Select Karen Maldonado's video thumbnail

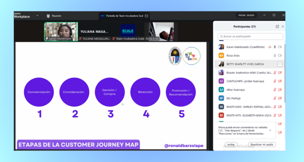point(61,32)
